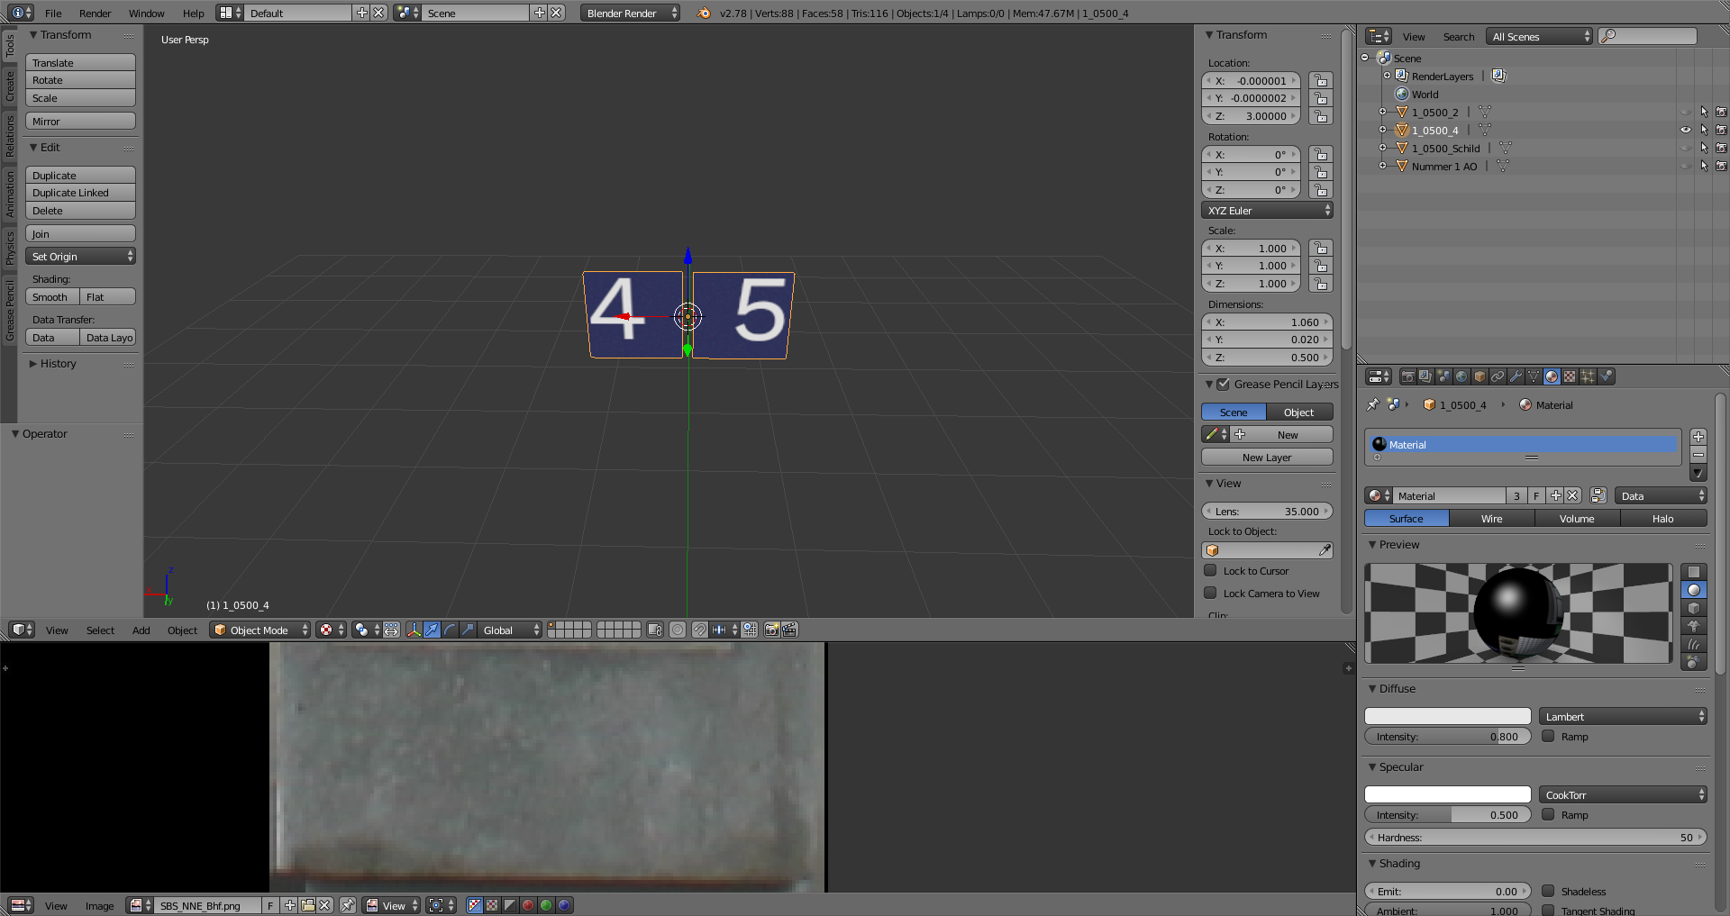Viewport: 1730px width, 916px height.
Task: Toggle visibility eye for object 1_0500_4
Action: (1685, 130)
